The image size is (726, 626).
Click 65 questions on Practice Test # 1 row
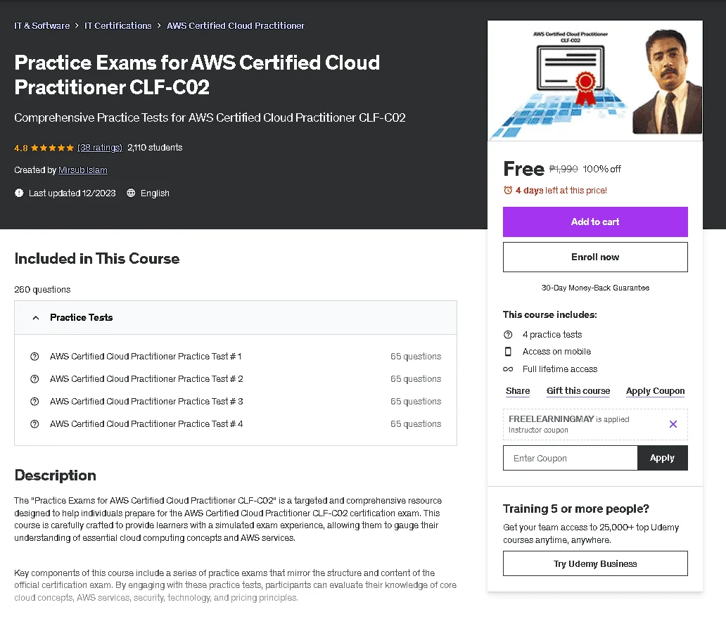(x=415, y=357)
